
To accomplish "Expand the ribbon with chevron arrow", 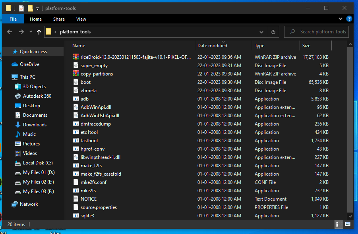I will tap(341, 19).
